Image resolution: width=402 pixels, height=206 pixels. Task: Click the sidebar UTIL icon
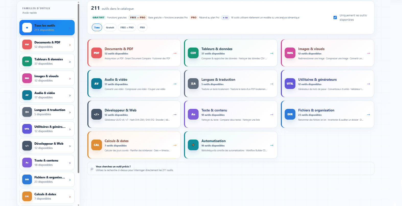tap(27, 129)
